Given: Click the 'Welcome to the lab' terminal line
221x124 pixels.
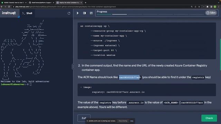Looking at the screenshot, I should coord(25,81).
